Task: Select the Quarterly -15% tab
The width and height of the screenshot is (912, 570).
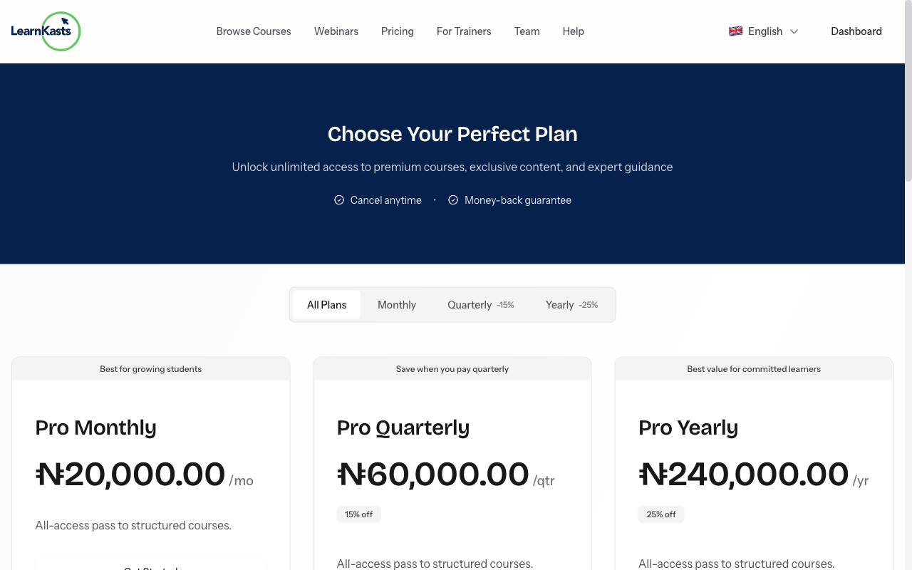Action: click(480, 304)
